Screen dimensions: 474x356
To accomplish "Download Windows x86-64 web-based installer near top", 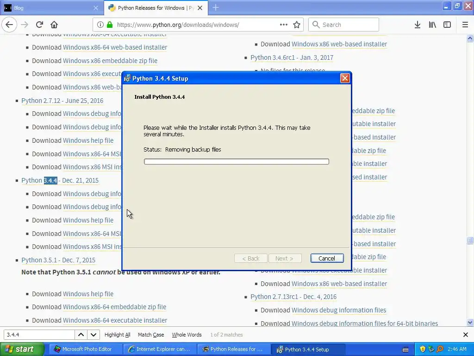I will [x=115, y=47].
